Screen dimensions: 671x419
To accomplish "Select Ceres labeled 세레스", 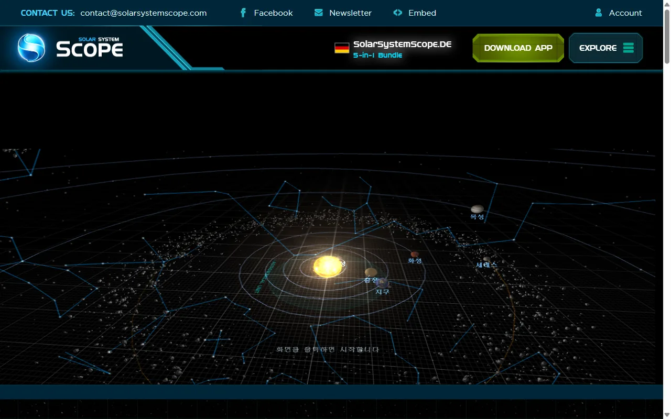I will pos(487,259).
